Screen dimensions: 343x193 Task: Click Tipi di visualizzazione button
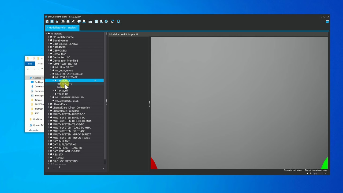click(x=316, y=170)
